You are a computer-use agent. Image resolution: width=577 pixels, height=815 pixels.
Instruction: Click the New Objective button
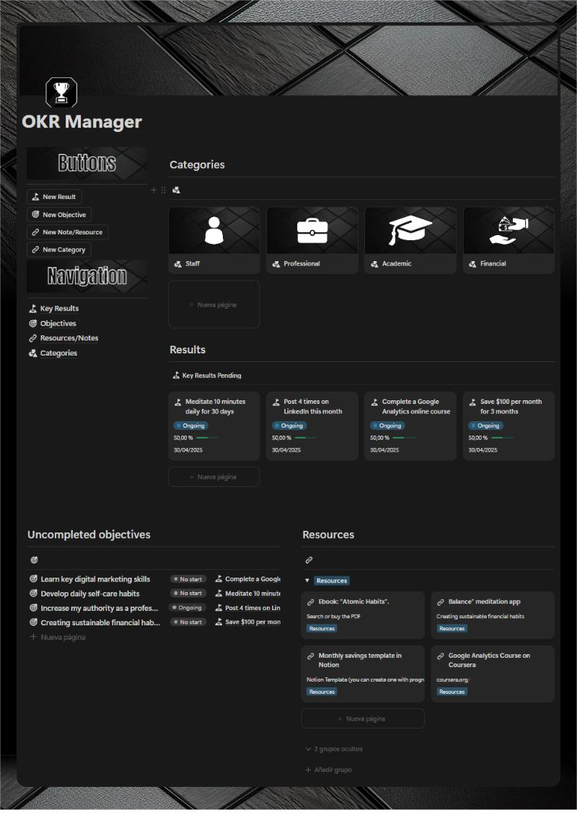(59, 214)
